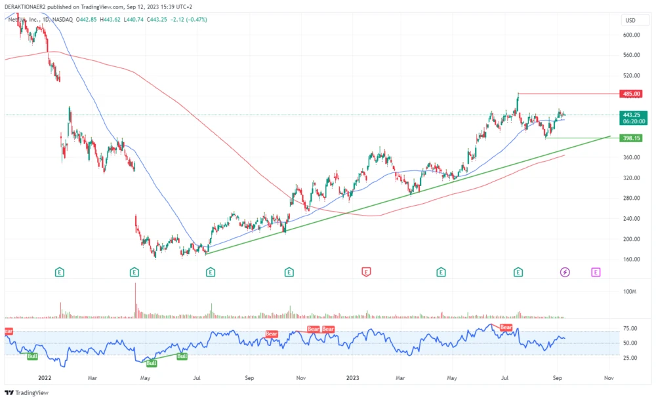The height and width of the screenshot is (401, 656).
Task: Click the purple lightning event icon
Action: (565, 271)
